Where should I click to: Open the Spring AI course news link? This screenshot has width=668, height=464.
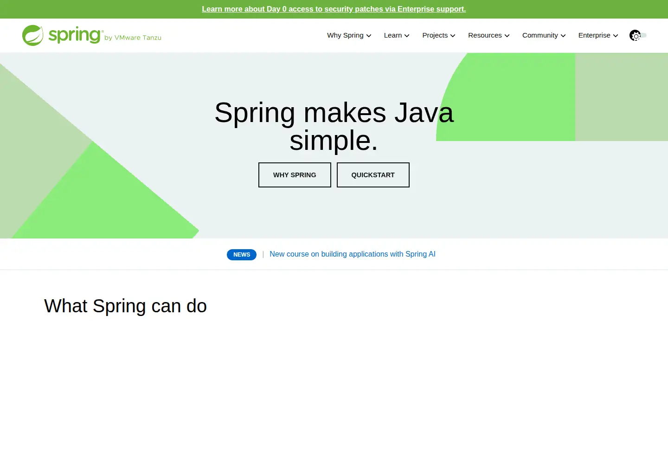[353, 254]
